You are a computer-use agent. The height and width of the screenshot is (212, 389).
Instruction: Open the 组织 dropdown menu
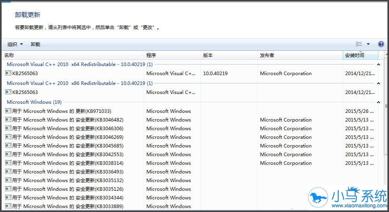pos(15,44)
